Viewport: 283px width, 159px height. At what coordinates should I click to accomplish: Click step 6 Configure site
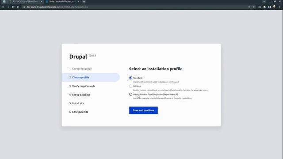[79, 112]
